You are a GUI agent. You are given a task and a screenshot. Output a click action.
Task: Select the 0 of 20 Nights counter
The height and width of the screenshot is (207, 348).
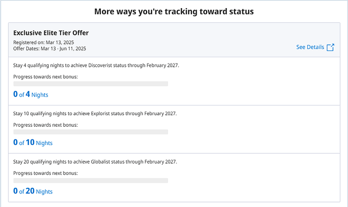click(x=33, y=191)
